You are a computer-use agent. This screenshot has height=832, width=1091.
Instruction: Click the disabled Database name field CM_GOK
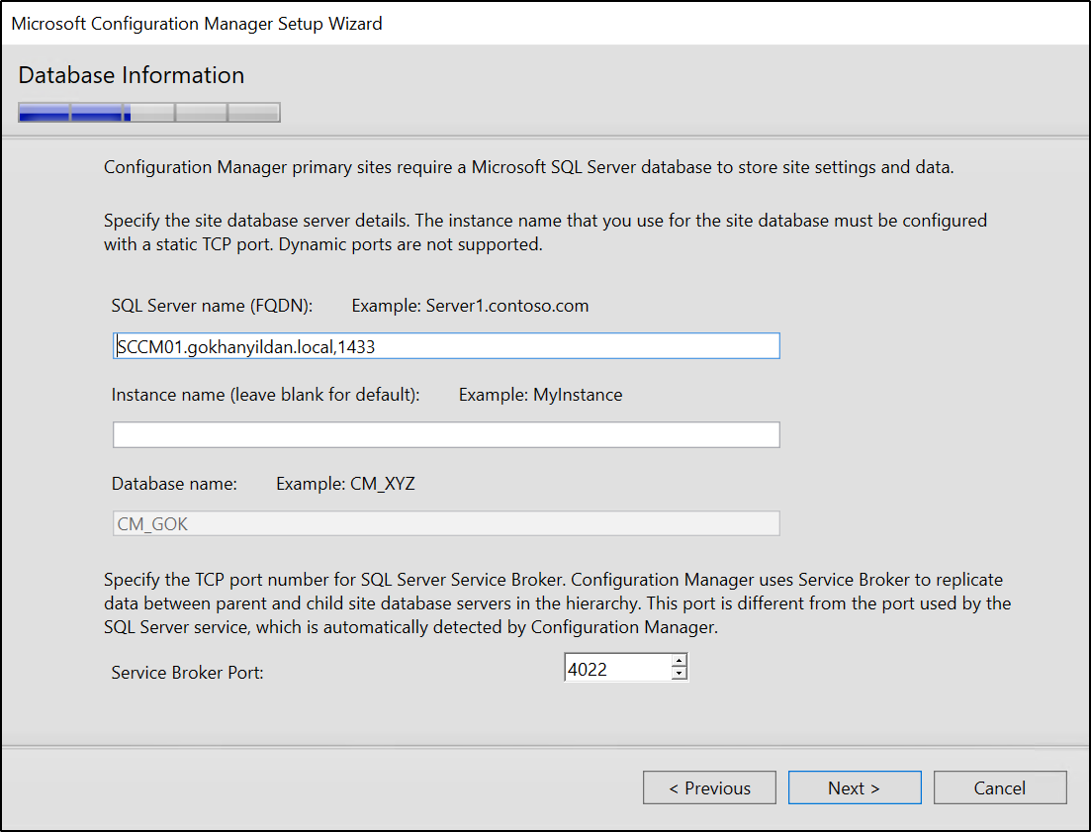tap(446, 523)
